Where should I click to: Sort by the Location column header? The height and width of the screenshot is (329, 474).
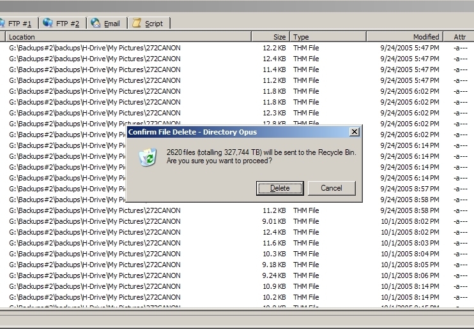click(128, 37)
